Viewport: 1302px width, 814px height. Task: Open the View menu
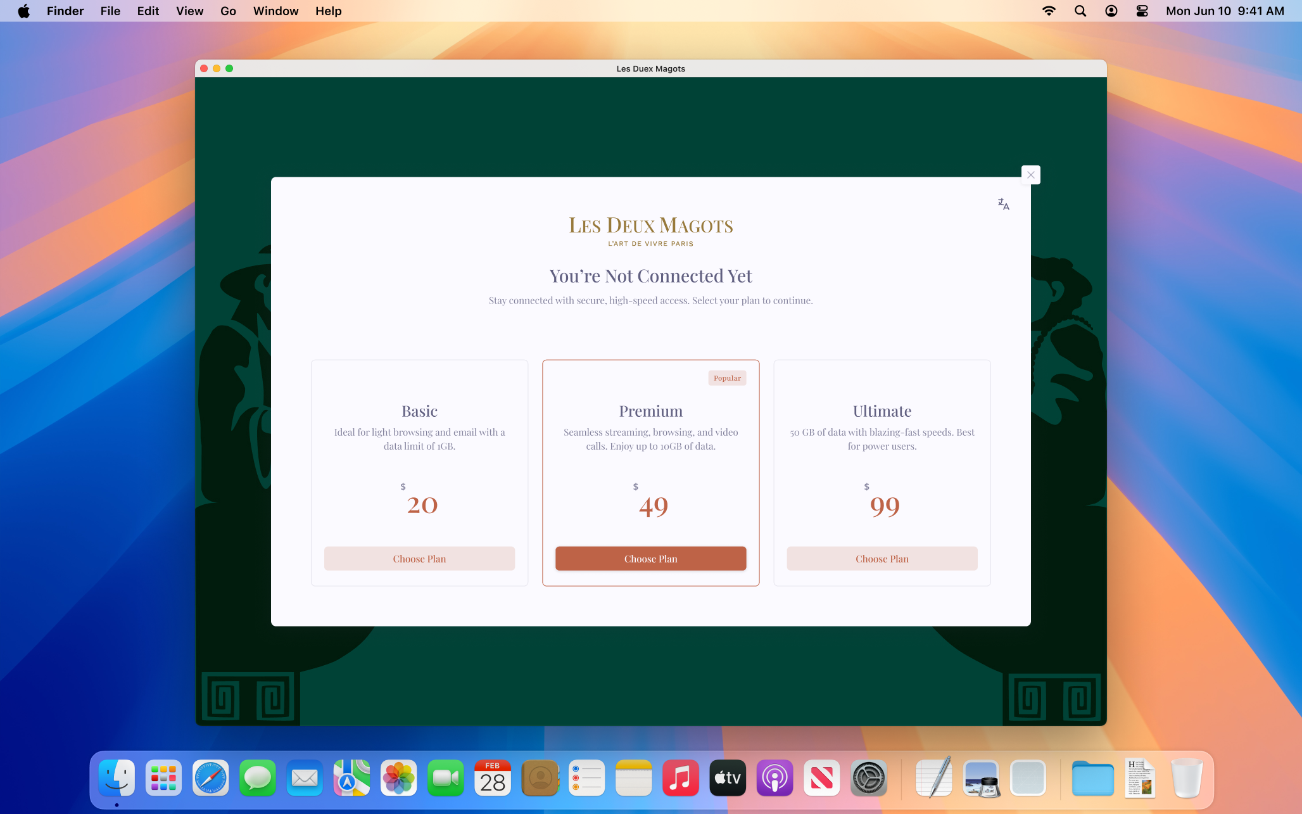click(190, 11)
